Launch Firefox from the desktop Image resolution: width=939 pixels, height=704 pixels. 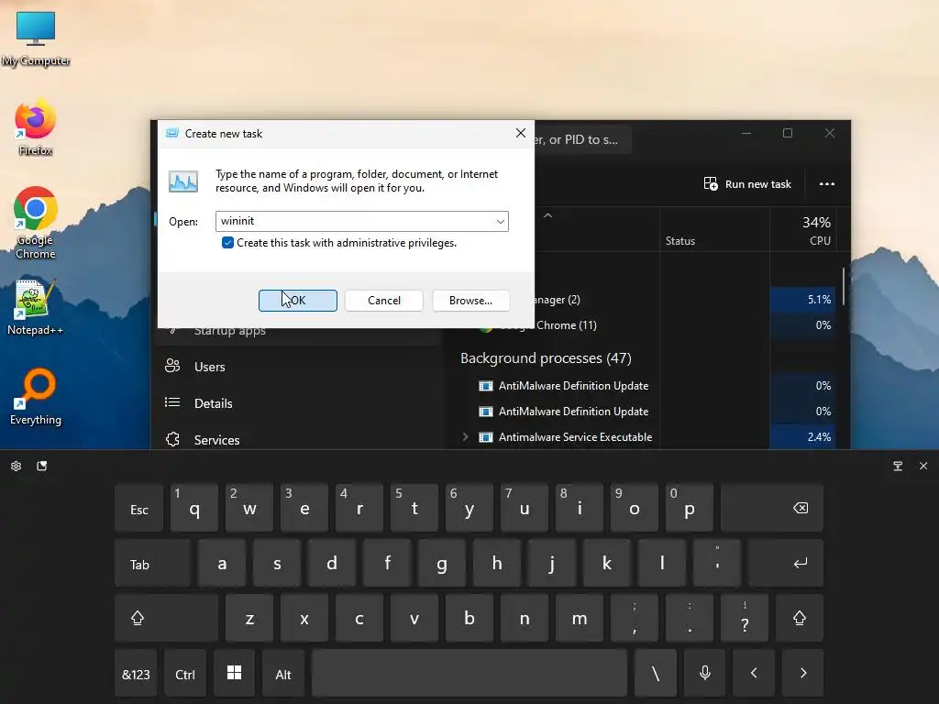pyautogui.click(x=36, y=128)
